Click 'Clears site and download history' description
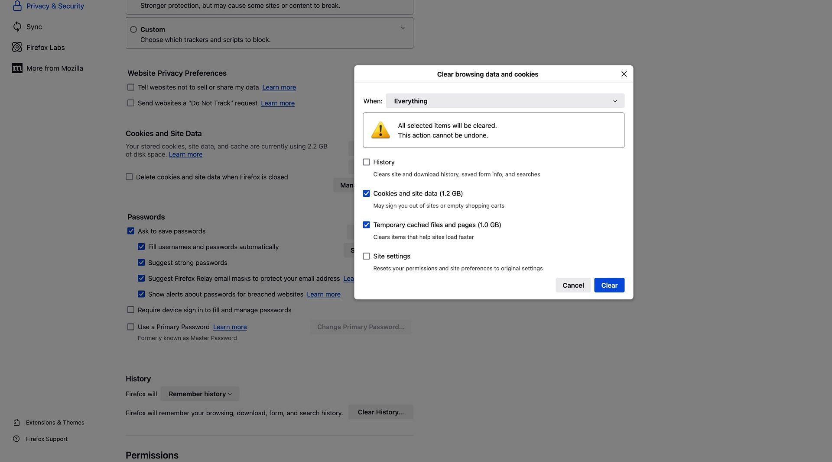This screenshot has width=832, height=462. coord(456,174)
